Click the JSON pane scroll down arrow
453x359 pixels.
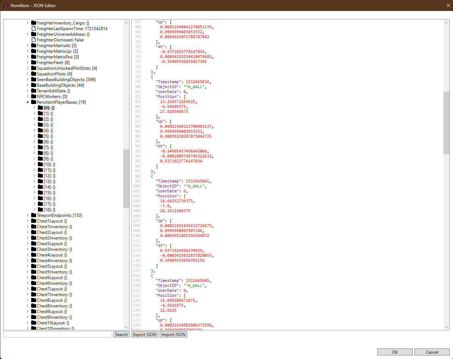tap(446, 327)
